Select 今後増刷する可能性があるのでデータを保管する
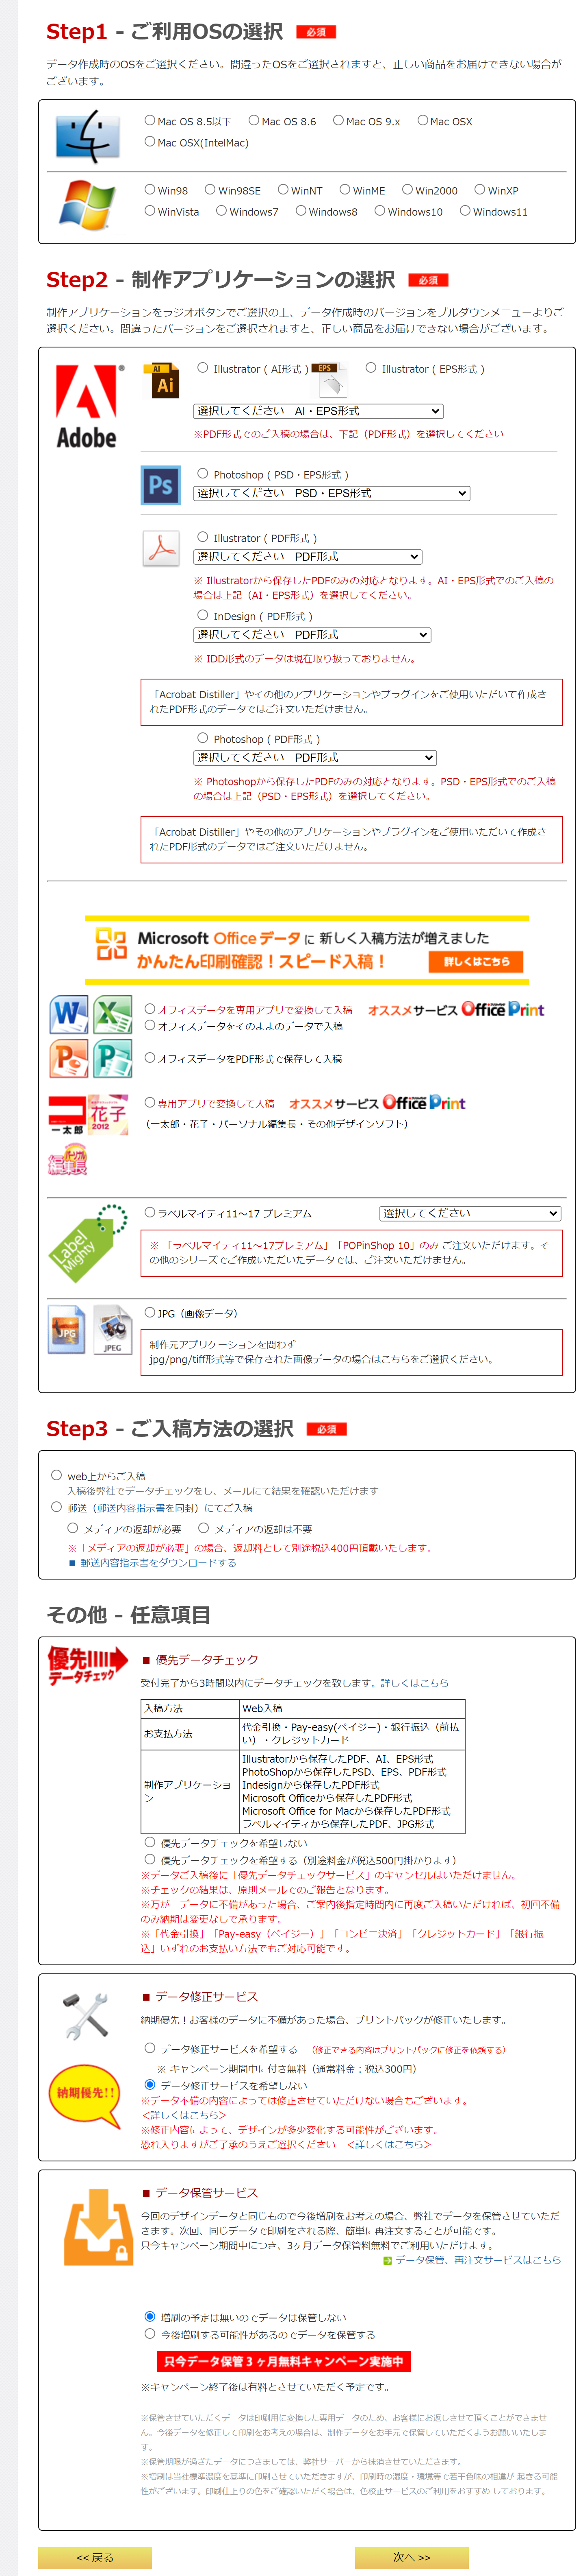Image resolution: width=583 pixels, height=2576 pixels. pos(150,2334)
